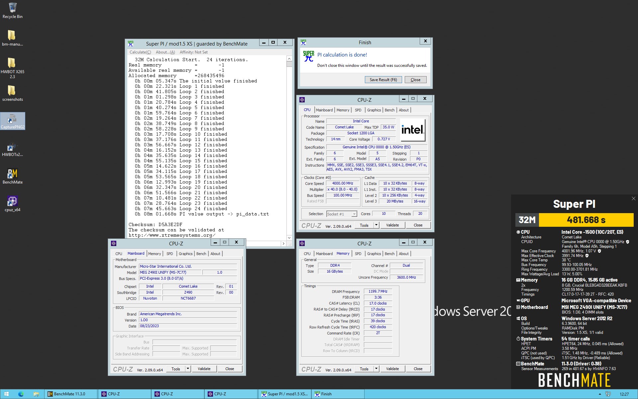The image size is (638, 399).
Task: Click Super PI scrollbar down arrow
Action: tap(289, 238)
